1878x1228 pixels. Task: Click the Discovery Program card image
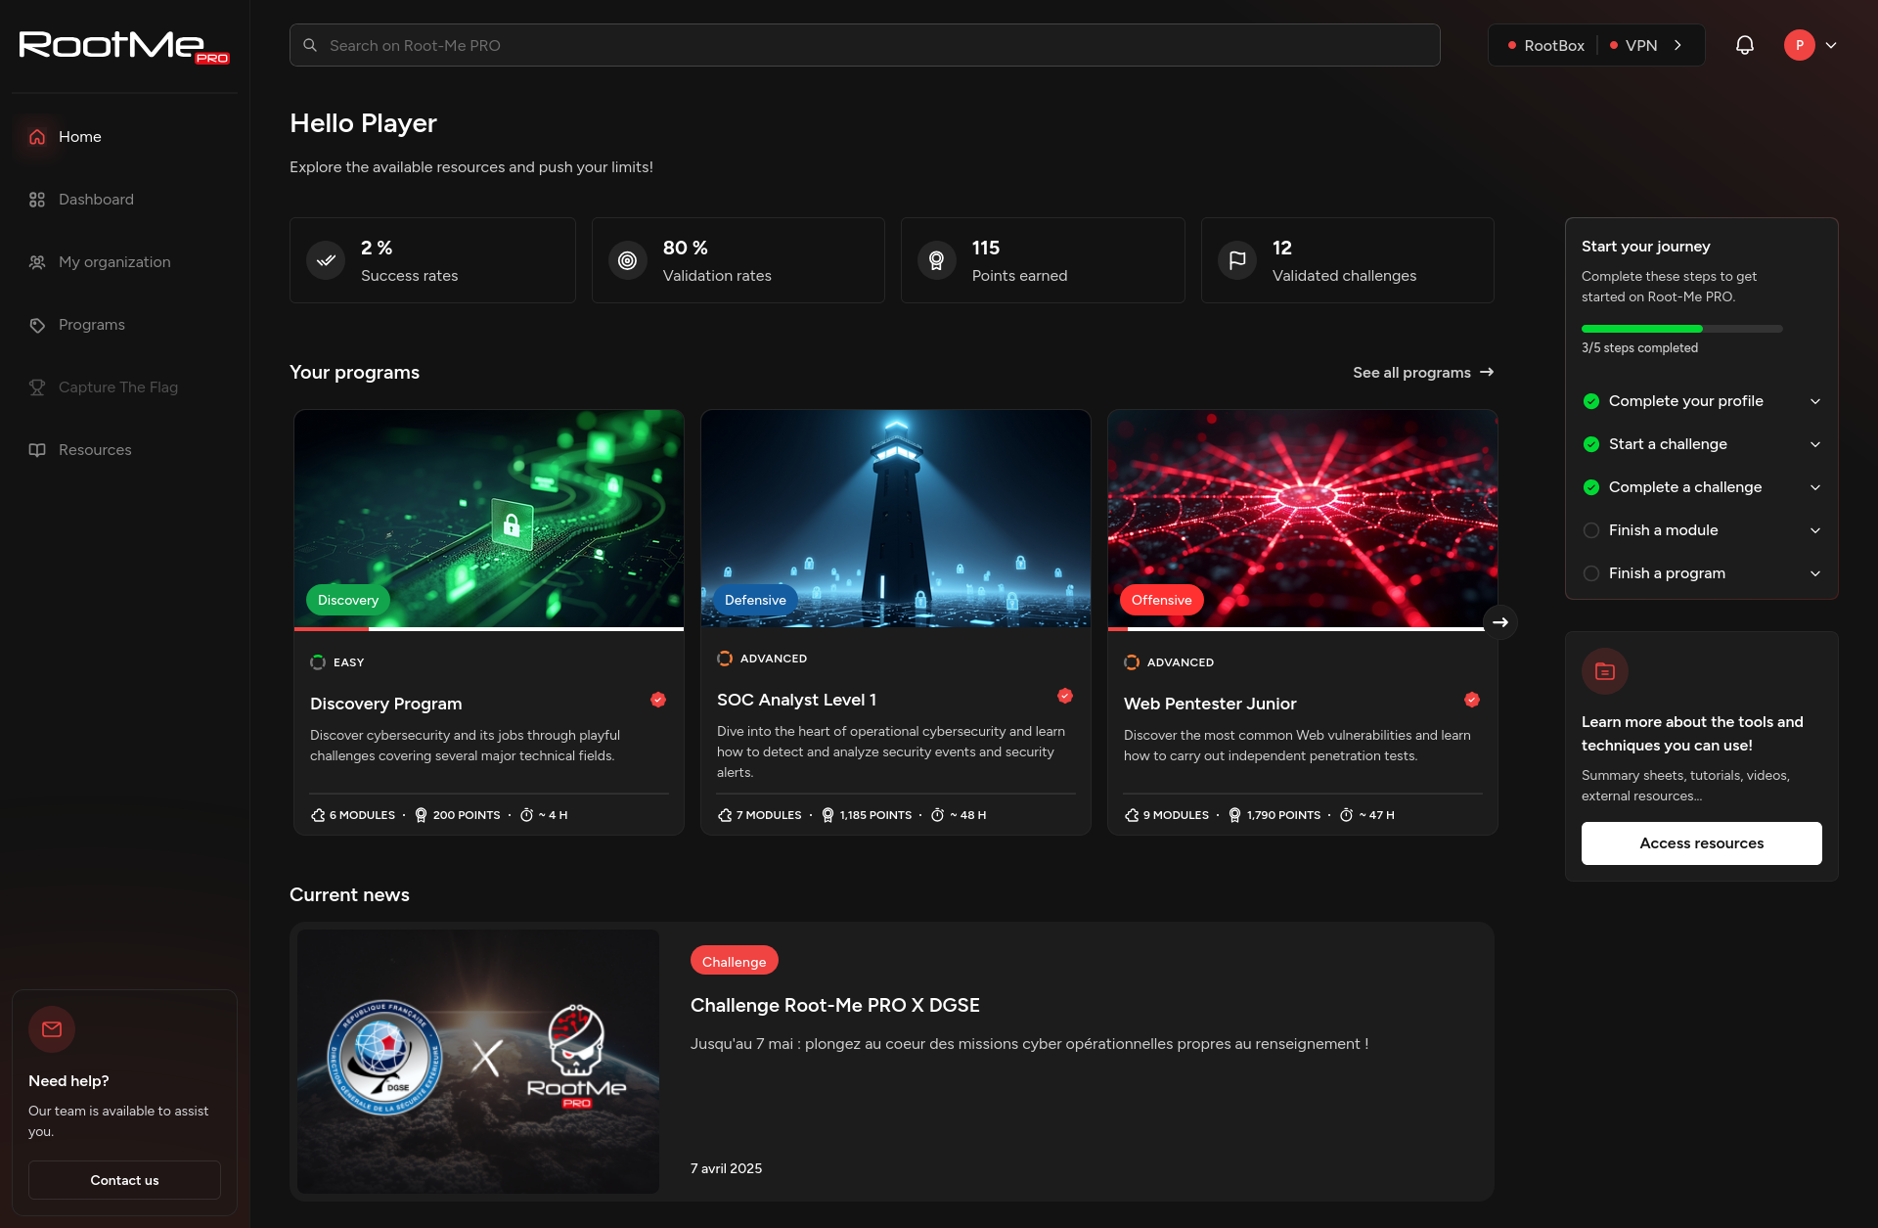coord(489,519)
